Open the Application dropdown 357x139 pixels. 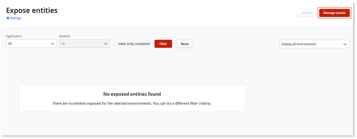31,44
